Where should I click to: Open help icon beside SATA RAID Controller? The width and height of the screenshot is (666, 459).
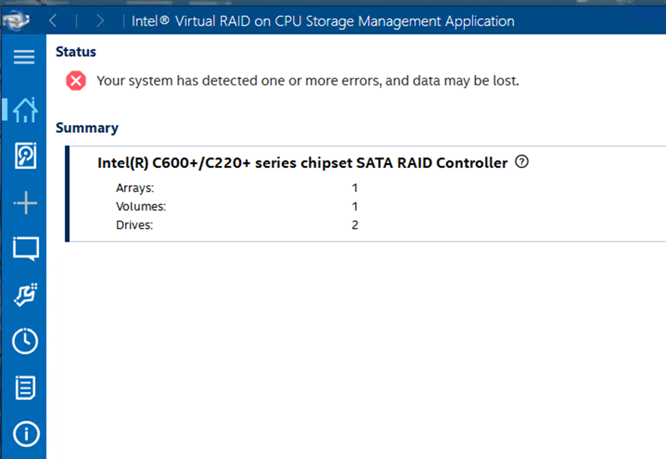(522, 162)
